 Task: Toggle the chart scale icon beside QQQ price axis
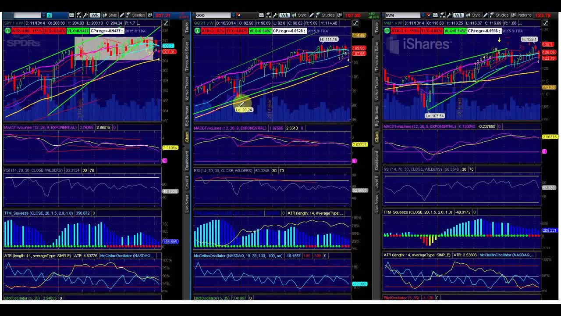pos(355,23)
